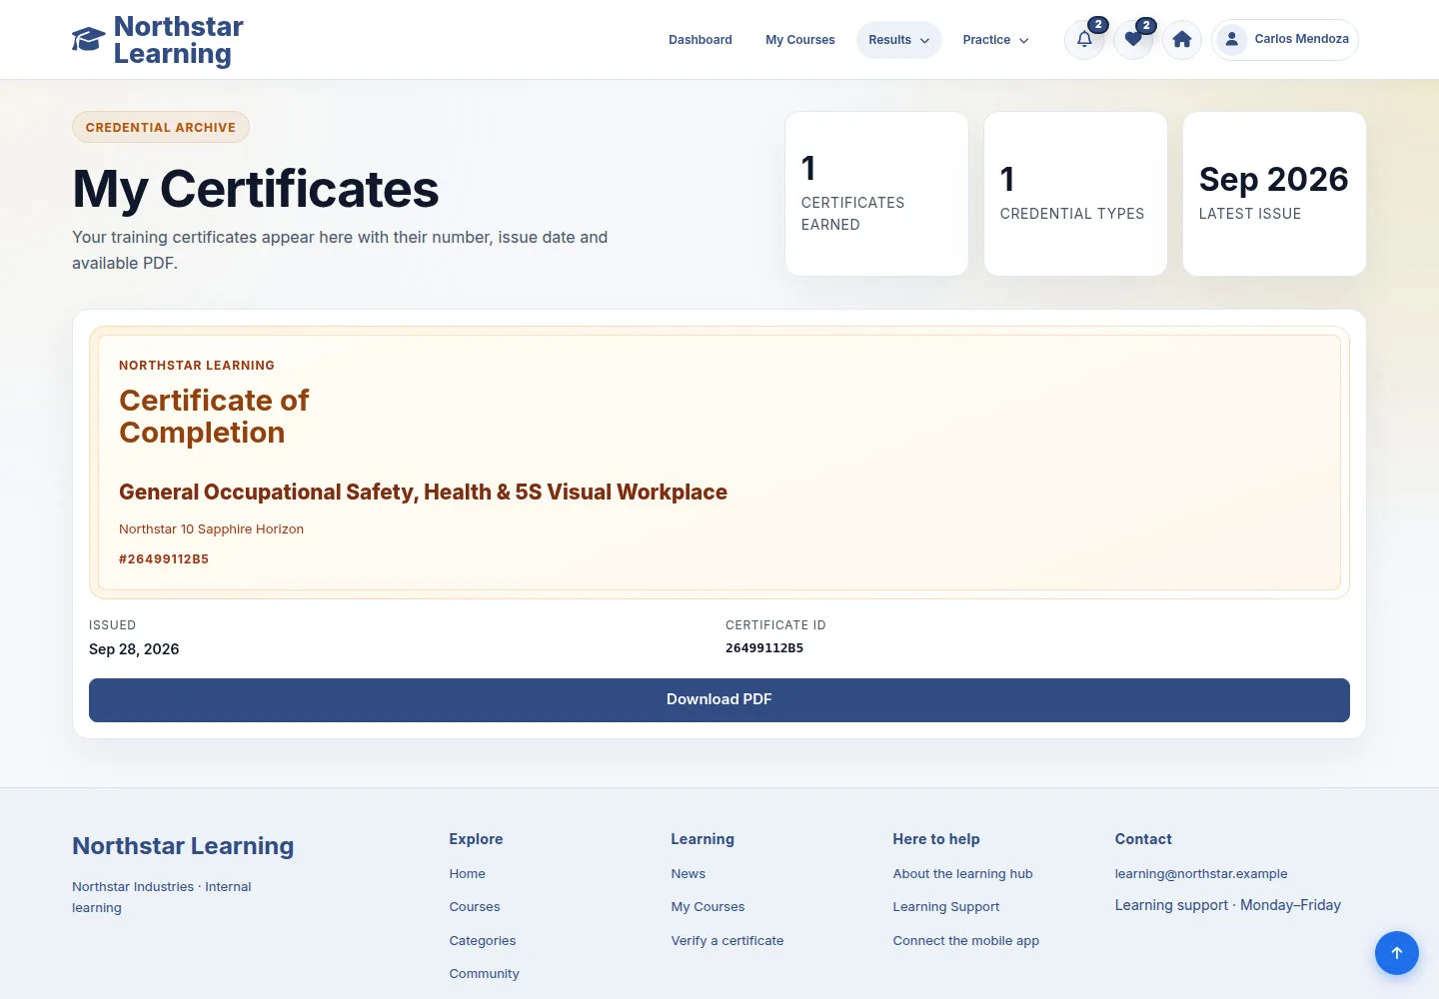The width and height of the screenshot is (1439, 999).
Task: Click the issued date Sep 28, 2026
Action: click(134, 649)
